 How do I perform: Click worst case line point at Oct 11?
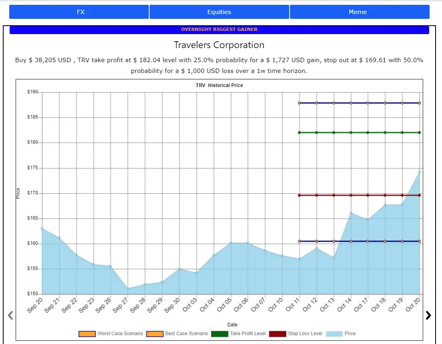point(299,241)
